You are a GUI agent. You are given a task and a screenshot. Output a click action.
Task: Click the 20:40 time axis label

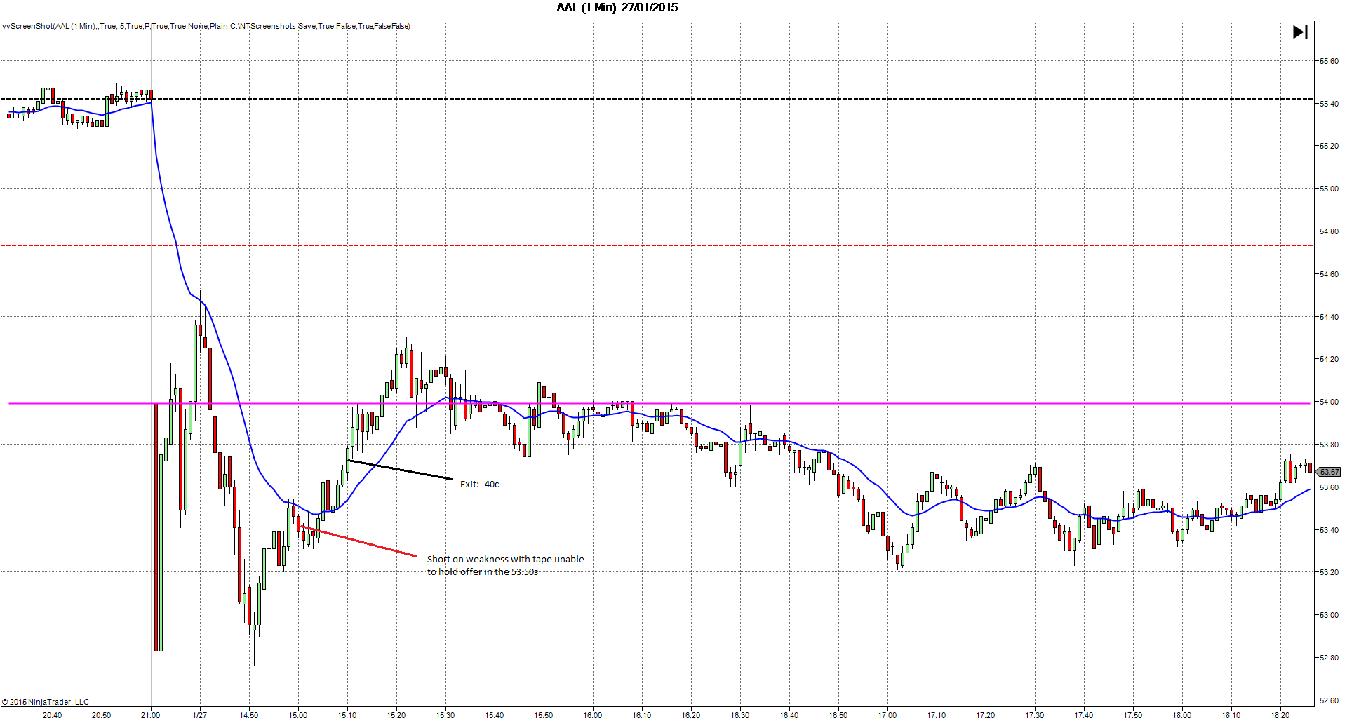pyautogui.click(x=52, y=715)
